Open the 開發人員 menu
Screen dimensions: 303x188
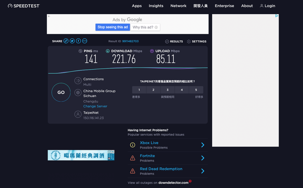tap(200, 6)
